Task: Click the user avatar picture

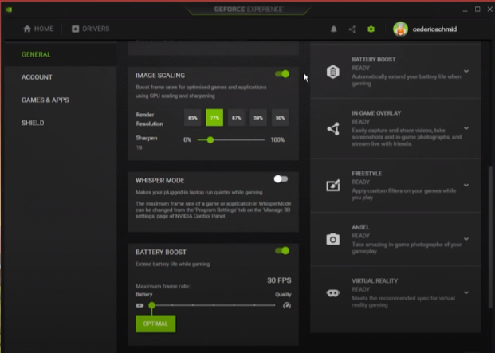Action: pyautogui.click(x=400, y=29)
